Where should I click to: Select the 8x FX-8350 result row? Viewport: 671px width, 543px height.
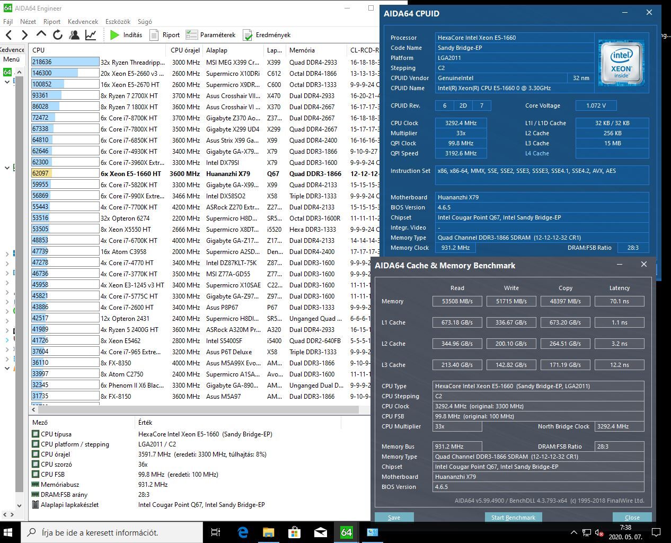pyautogui.click(x=205, y=363)
